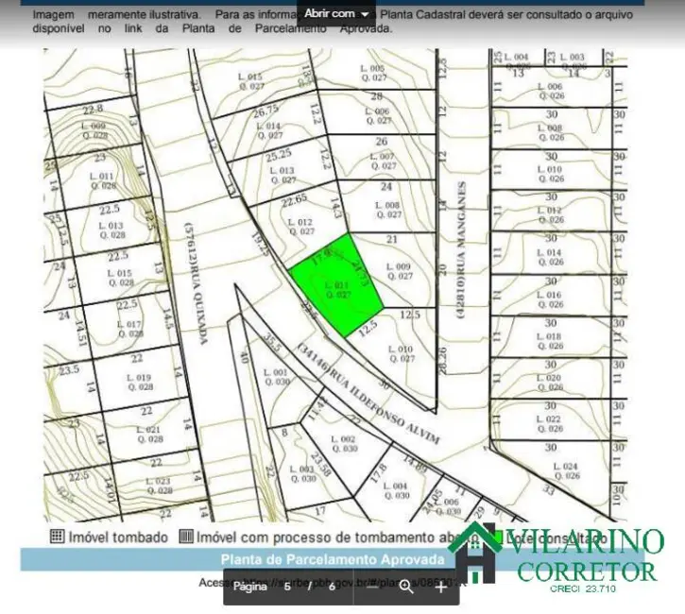Open the 'Abrir com' dropdown
The image size is (685, 614).
tap(336, 13)
